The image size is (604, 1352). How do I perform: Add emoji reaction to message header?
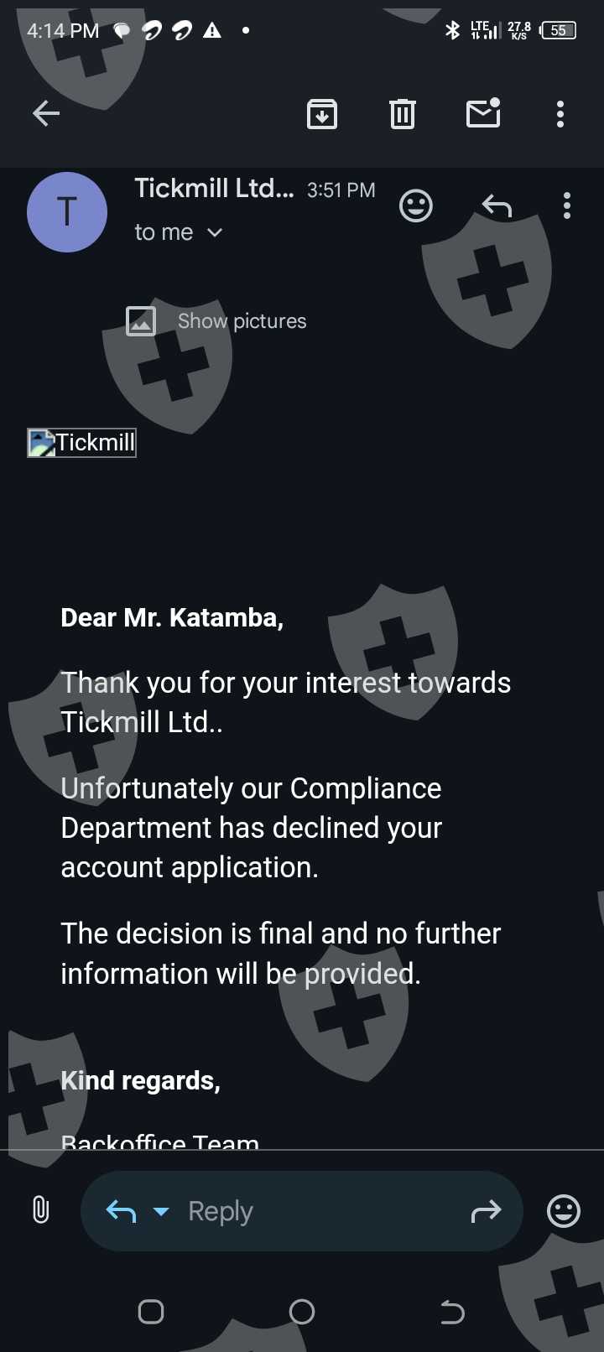click(416, 205)
